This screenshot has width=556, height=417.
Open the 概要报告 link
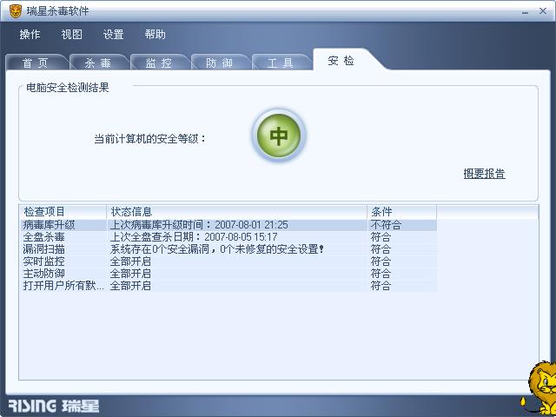point(485,174)
